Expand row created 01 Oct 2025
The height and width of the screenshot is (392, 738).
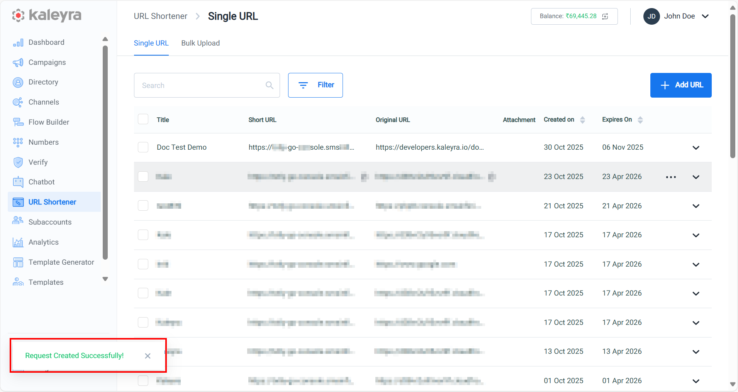pos(696,381)
